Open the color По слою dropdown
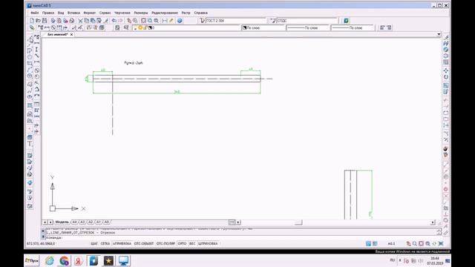Screen dimensions: 475x267 point(263,28)
